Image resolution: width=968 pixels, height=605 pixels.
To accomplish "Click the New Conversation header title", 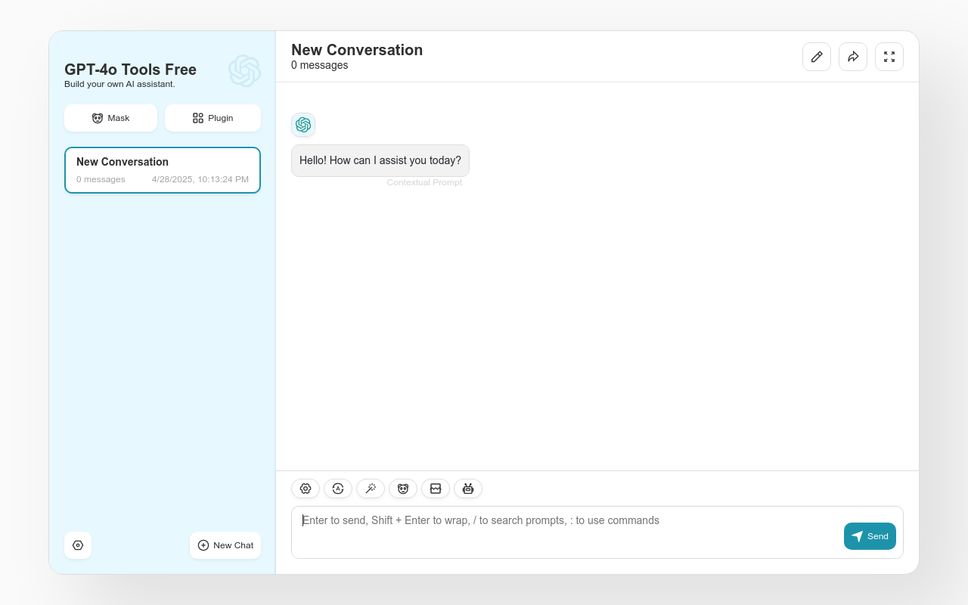I will (357, 50).
